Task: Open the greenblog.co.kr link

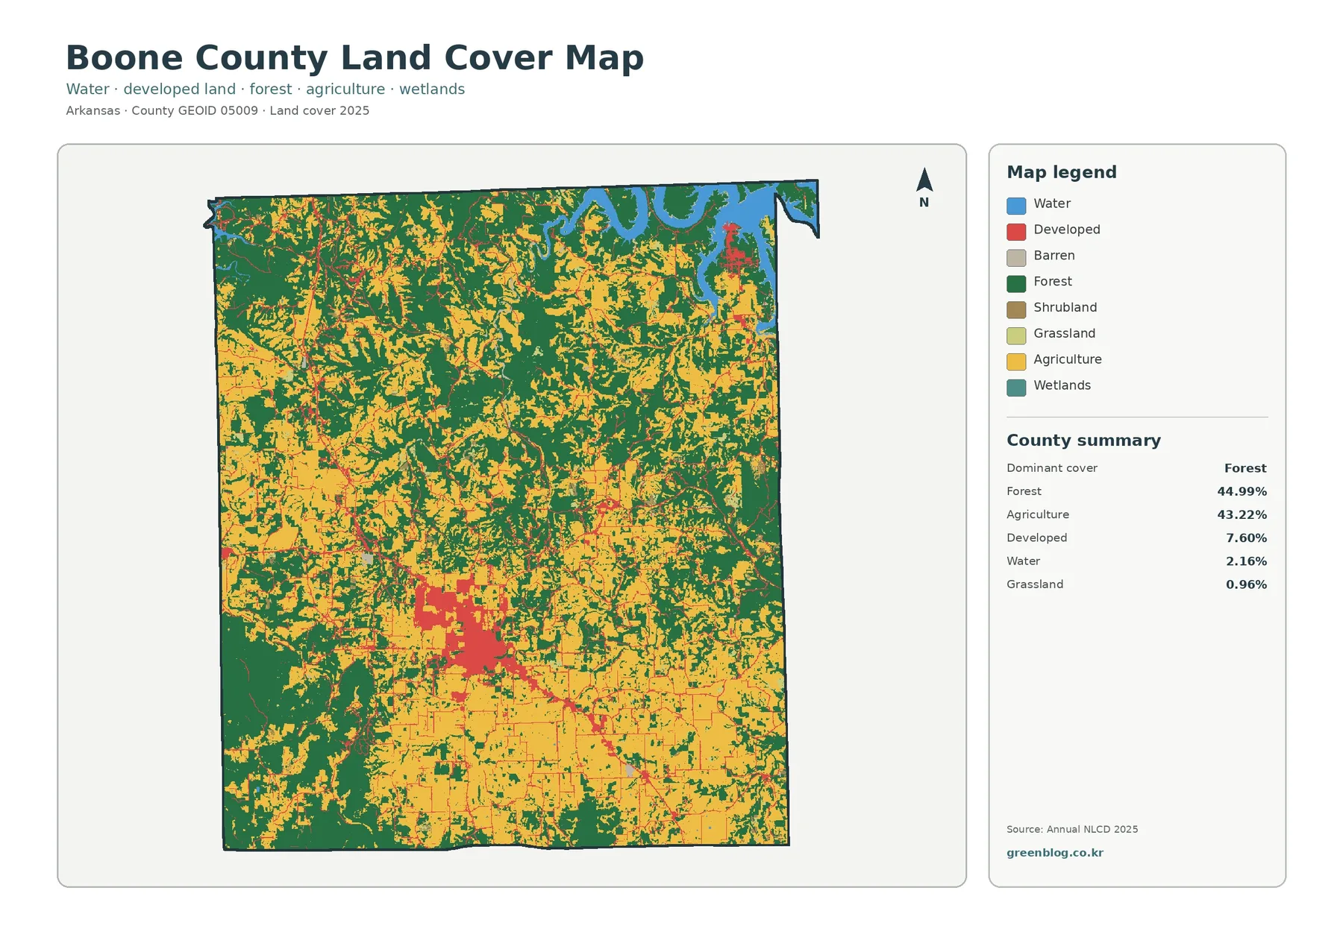Action: pos(1054,853)
